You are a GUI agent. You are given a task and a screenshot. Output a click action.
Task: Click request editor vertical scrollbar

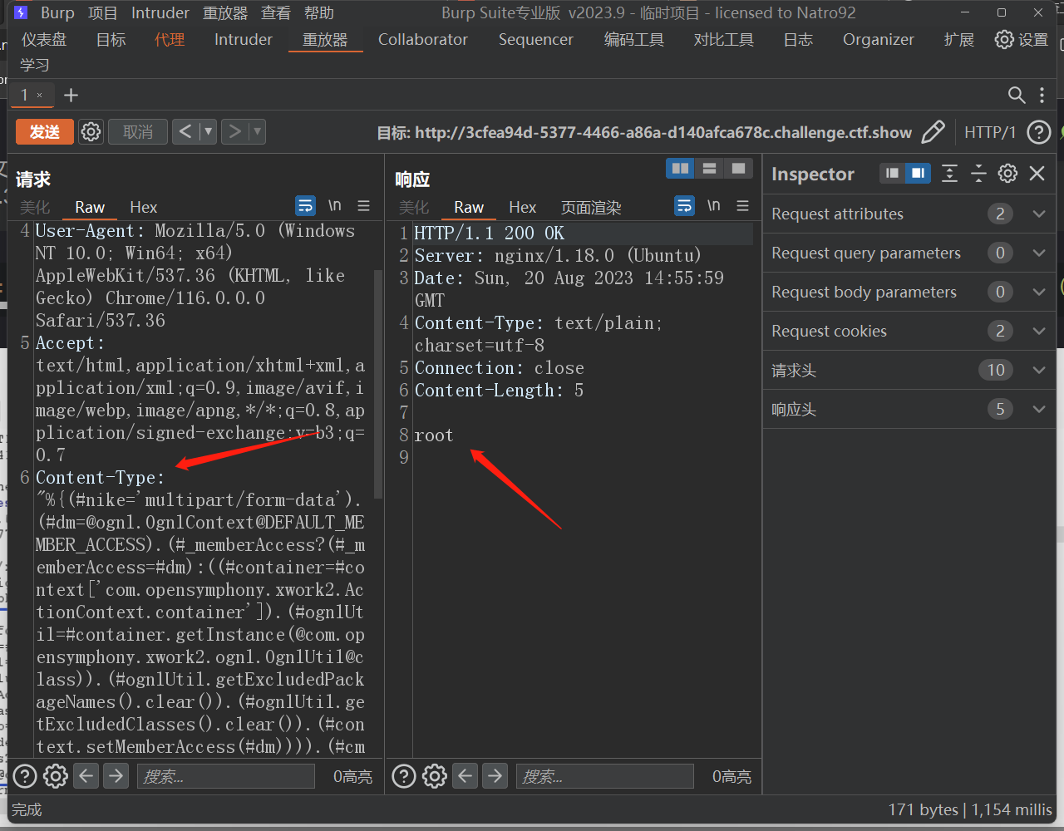coord(378,382)
